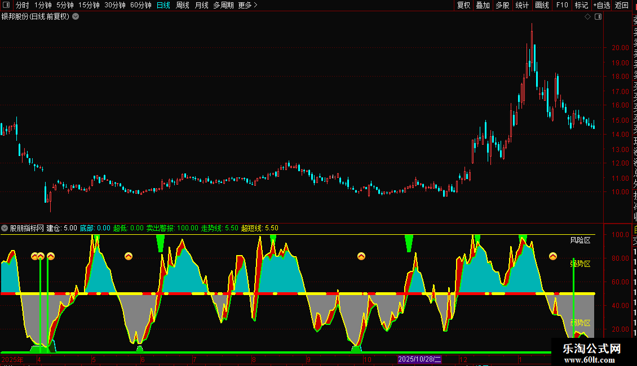Activate the 画线 drawing tool
This screenshot has width=637, height=366.
[542, 5]
